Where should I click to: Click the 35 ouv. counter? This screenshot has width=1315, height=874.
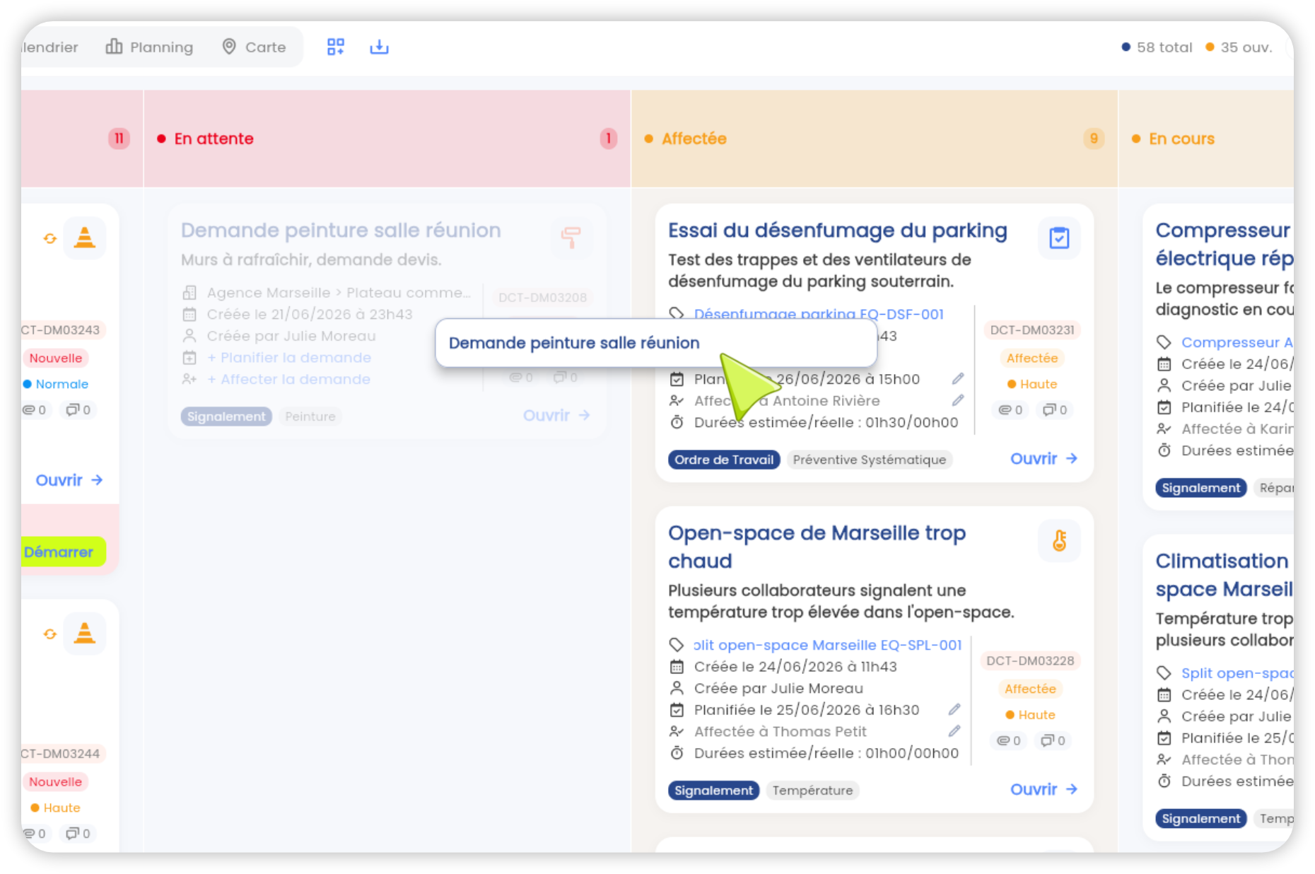point(1239,47)
